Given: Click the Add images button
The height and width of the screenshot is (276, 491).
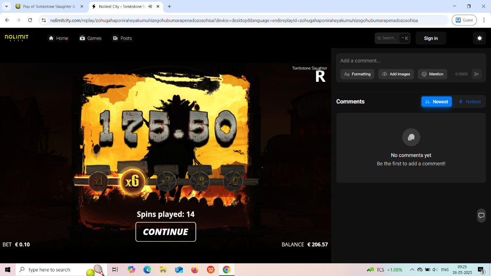Looking at the screenshot, I should pos(396,74).
